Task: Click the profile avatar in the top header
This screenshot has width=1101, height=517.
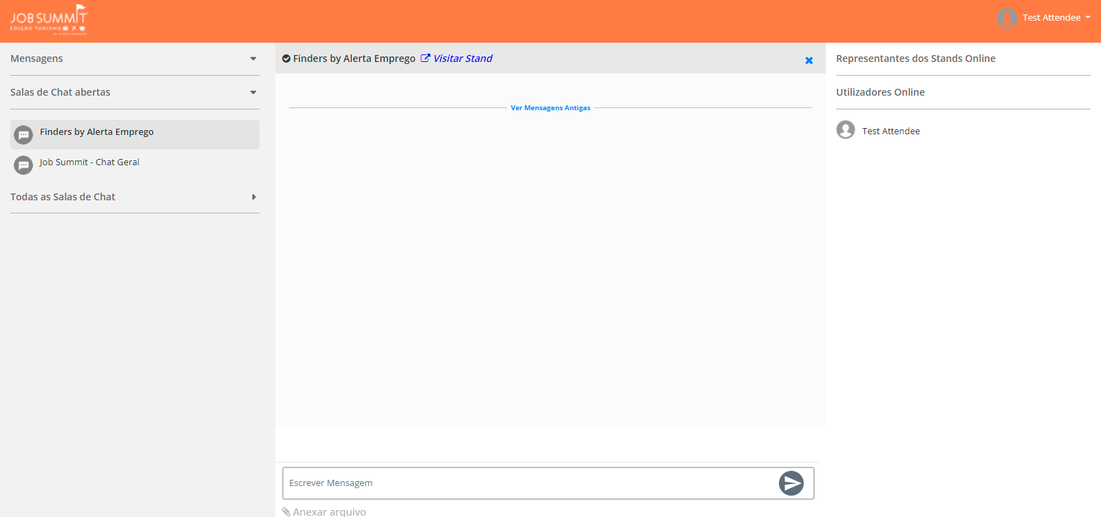Action: [x=1007, y=18]
